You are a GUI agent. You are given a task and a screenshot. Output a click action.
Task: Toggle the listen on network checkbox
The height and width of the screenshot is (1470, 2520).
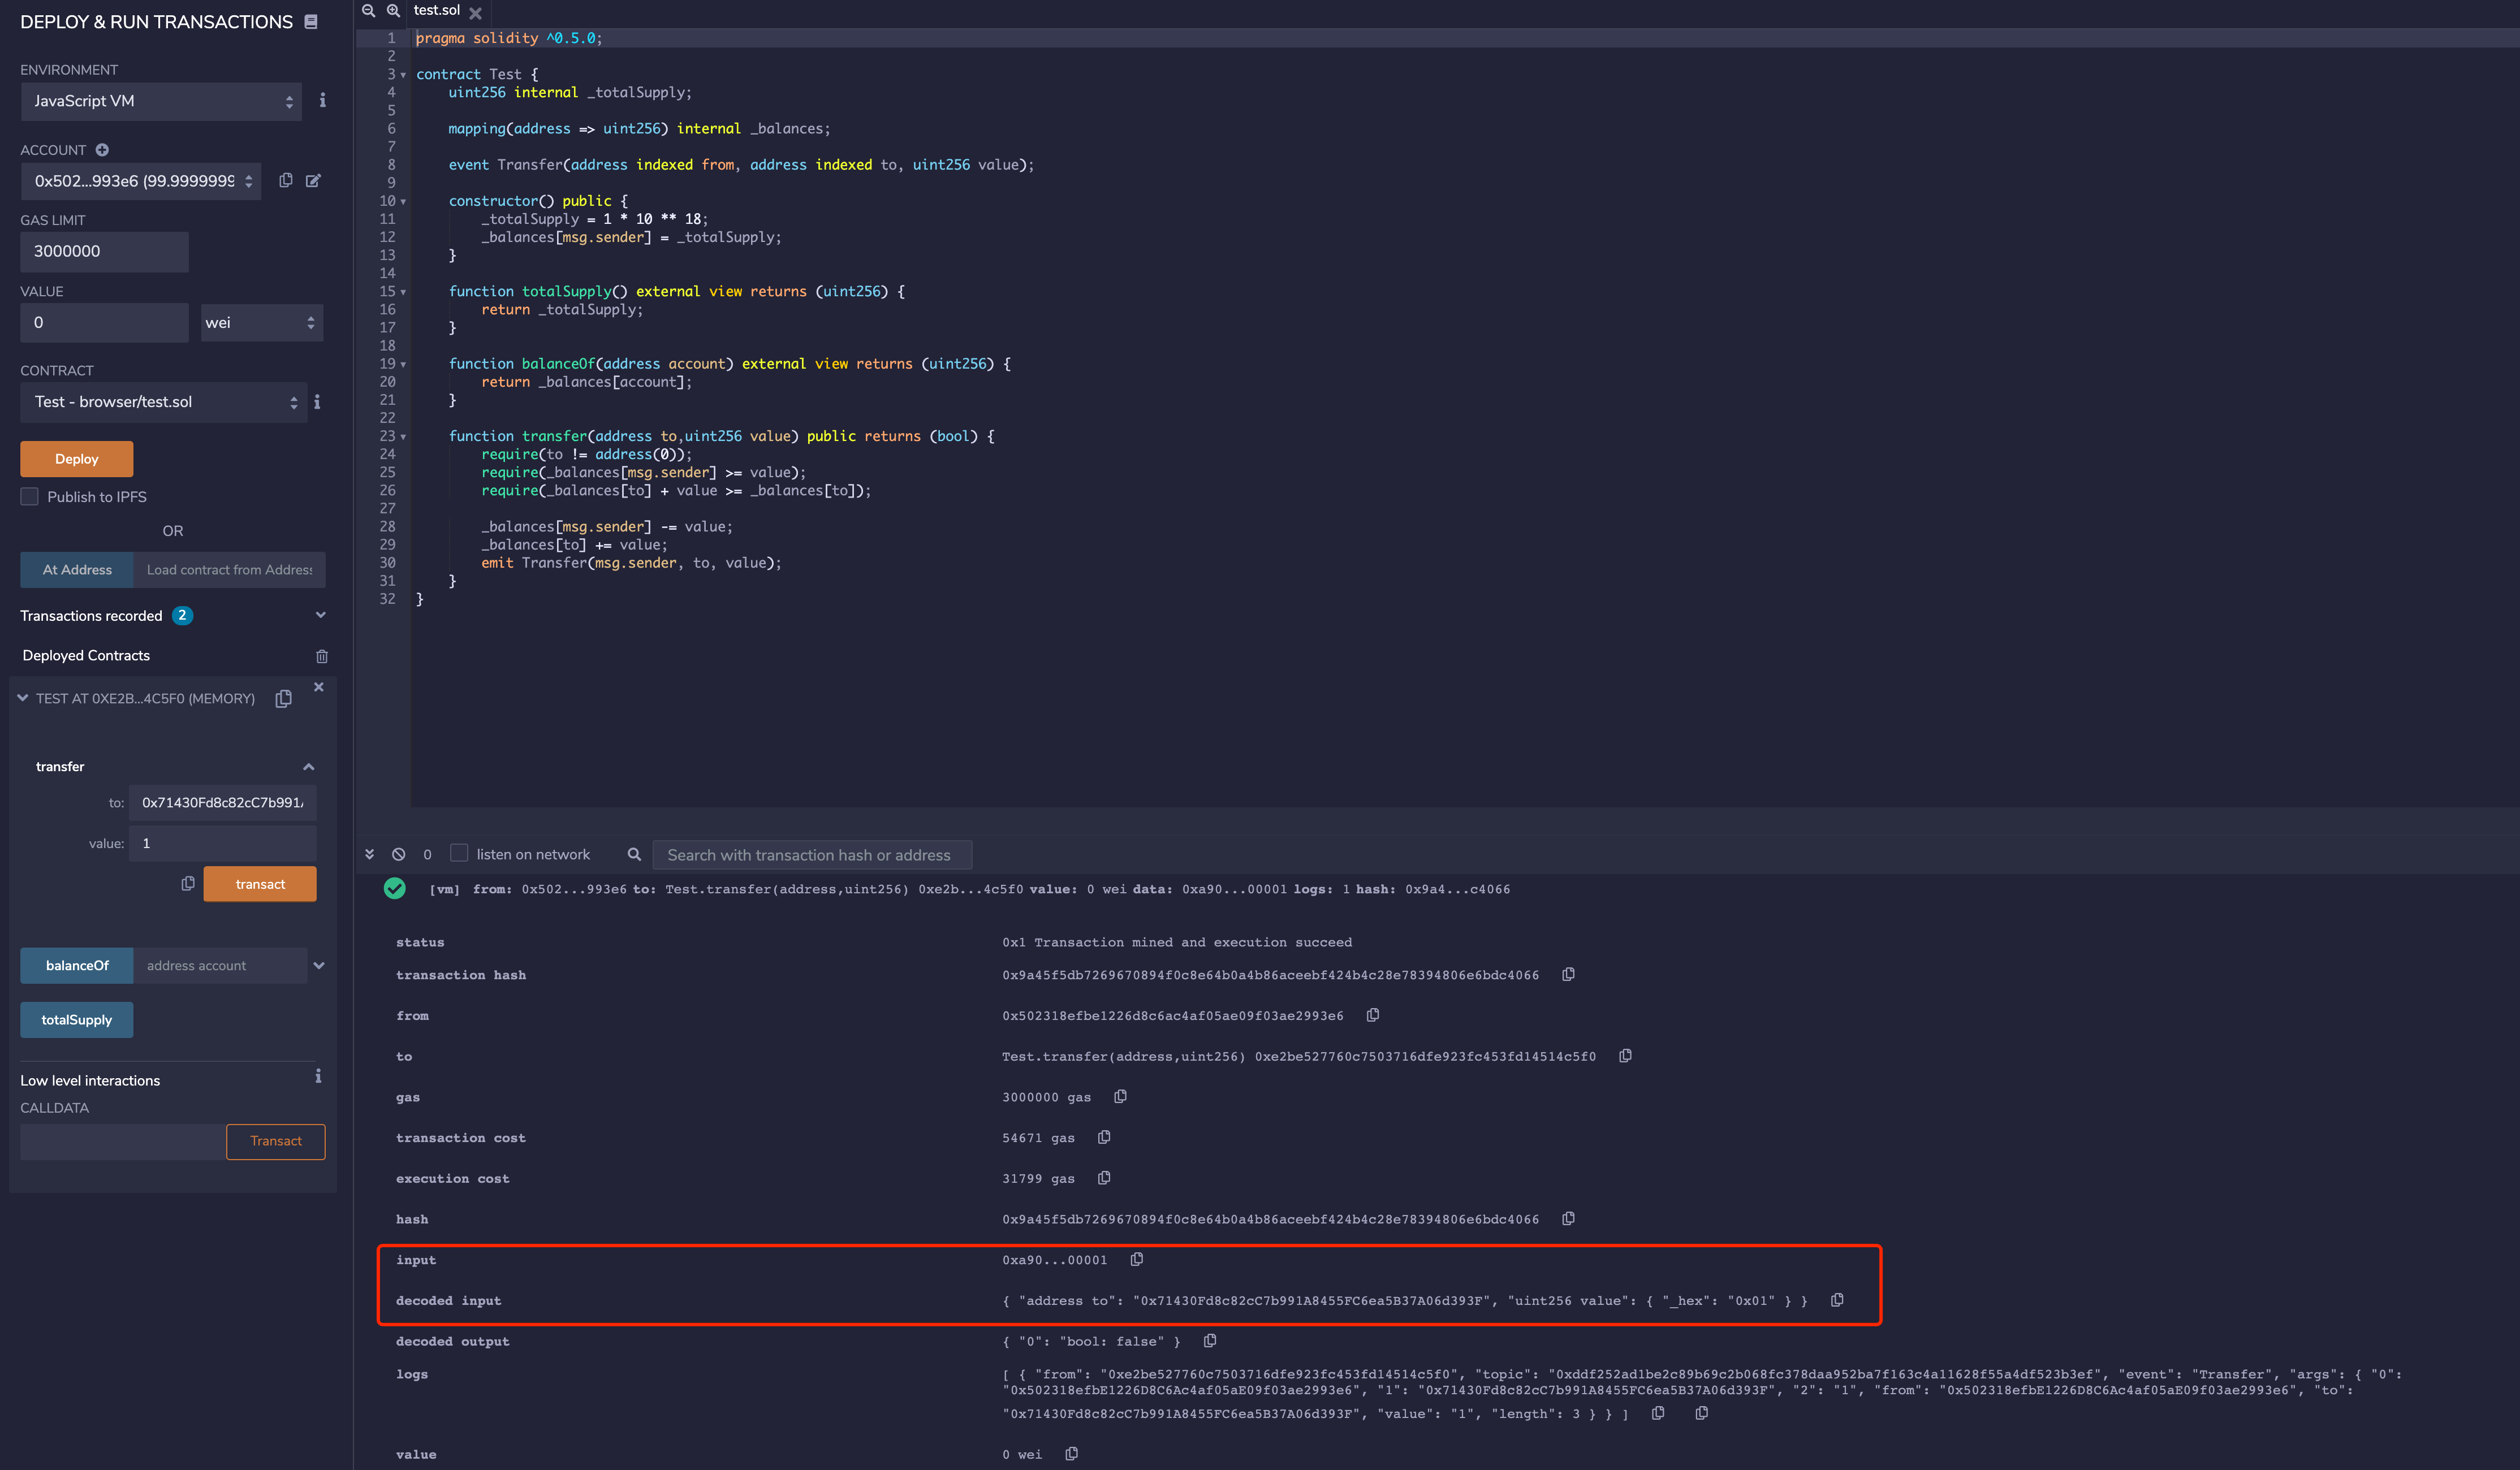459,853
